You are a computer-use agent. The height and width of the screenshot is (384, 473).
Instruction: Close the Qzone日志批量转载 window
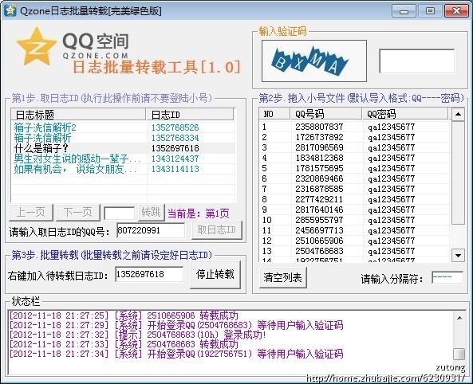coord(456,11)
